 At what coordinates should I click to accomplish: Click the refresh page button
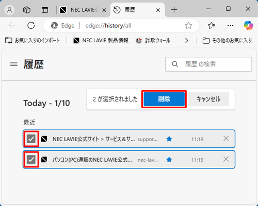[x=31, y=26]
